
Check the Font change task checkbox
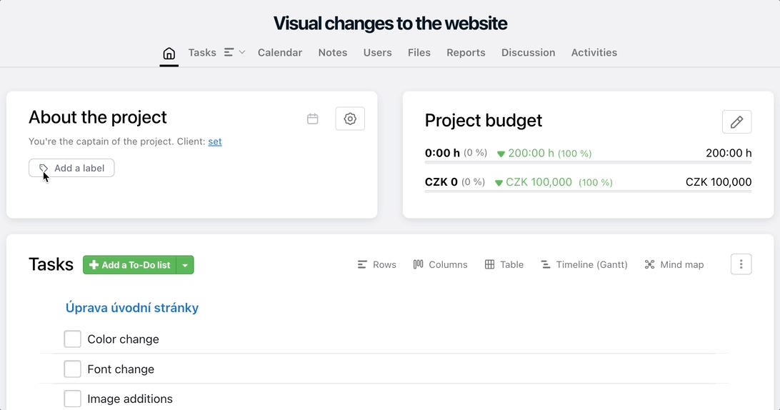pyautogui.click(x=73, y=369)
